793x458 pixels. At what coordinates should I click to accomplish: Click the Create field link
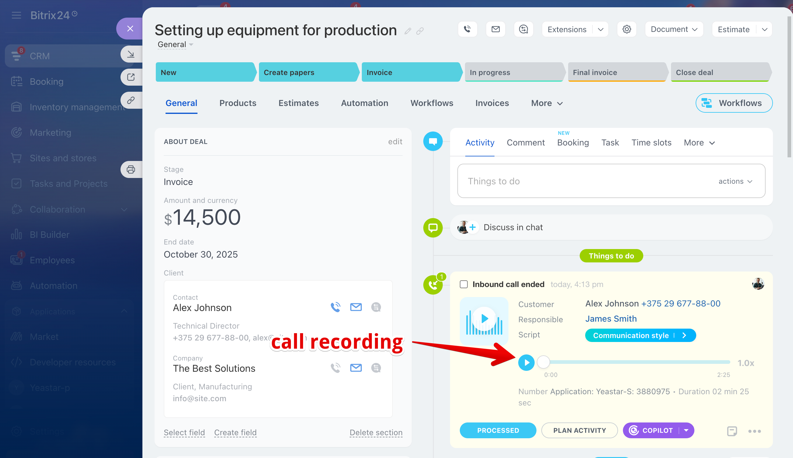pyautogui.click(x=235, y=432)
